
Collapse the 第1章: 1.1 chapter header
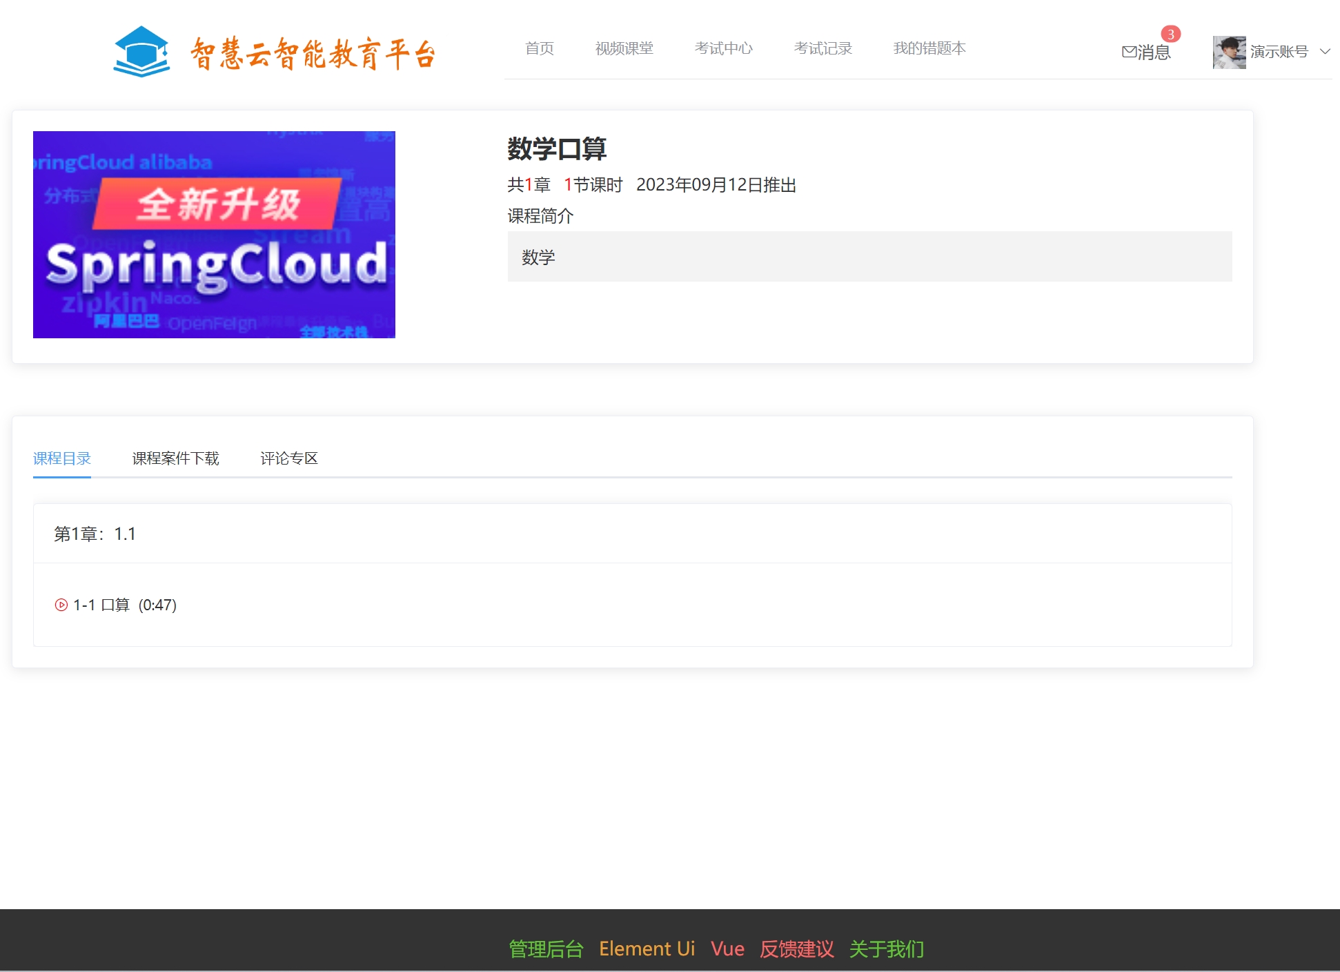coord(95,534)
